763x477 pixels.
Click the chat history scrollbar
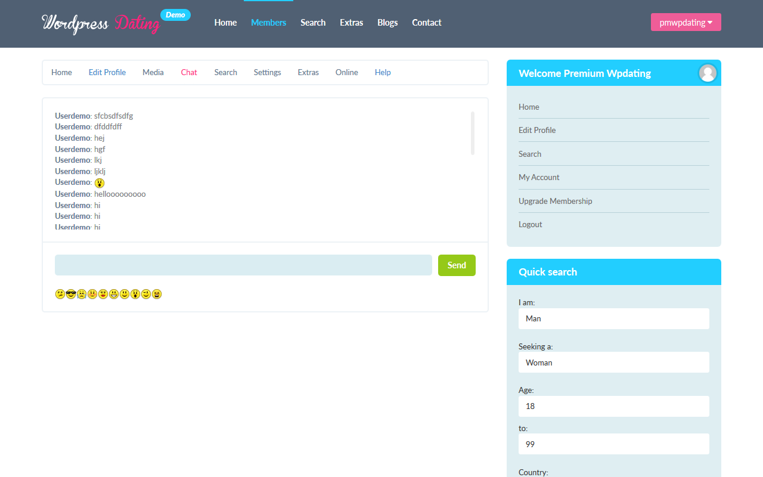coord(473,133)
